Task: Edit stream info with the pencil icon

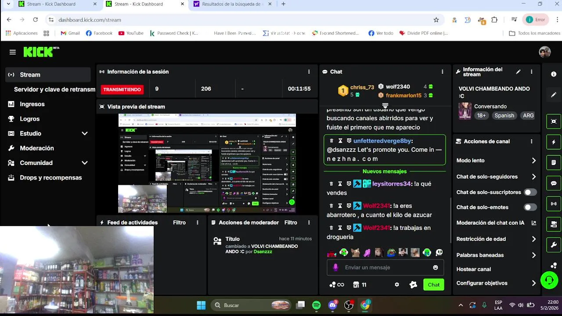Action: coord(518,72)
